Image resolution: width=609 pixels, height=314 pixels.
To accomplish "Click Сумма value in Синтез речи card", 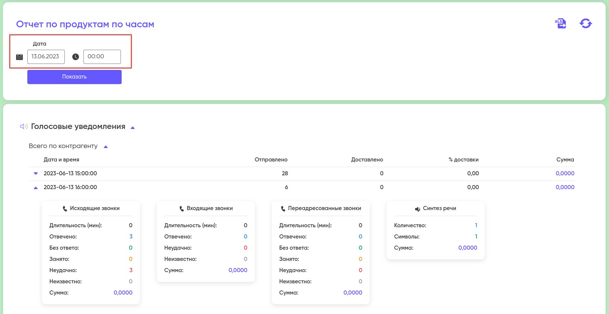I will click(x=468, y=248).
